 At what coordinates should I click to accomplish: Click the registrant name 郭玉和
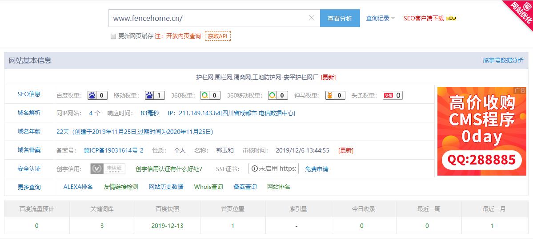click(x=225, y=150)
